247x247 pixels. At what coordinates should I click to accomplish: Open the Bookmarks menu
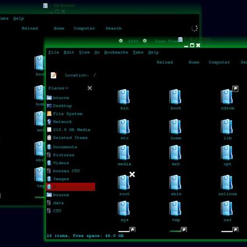116,52
